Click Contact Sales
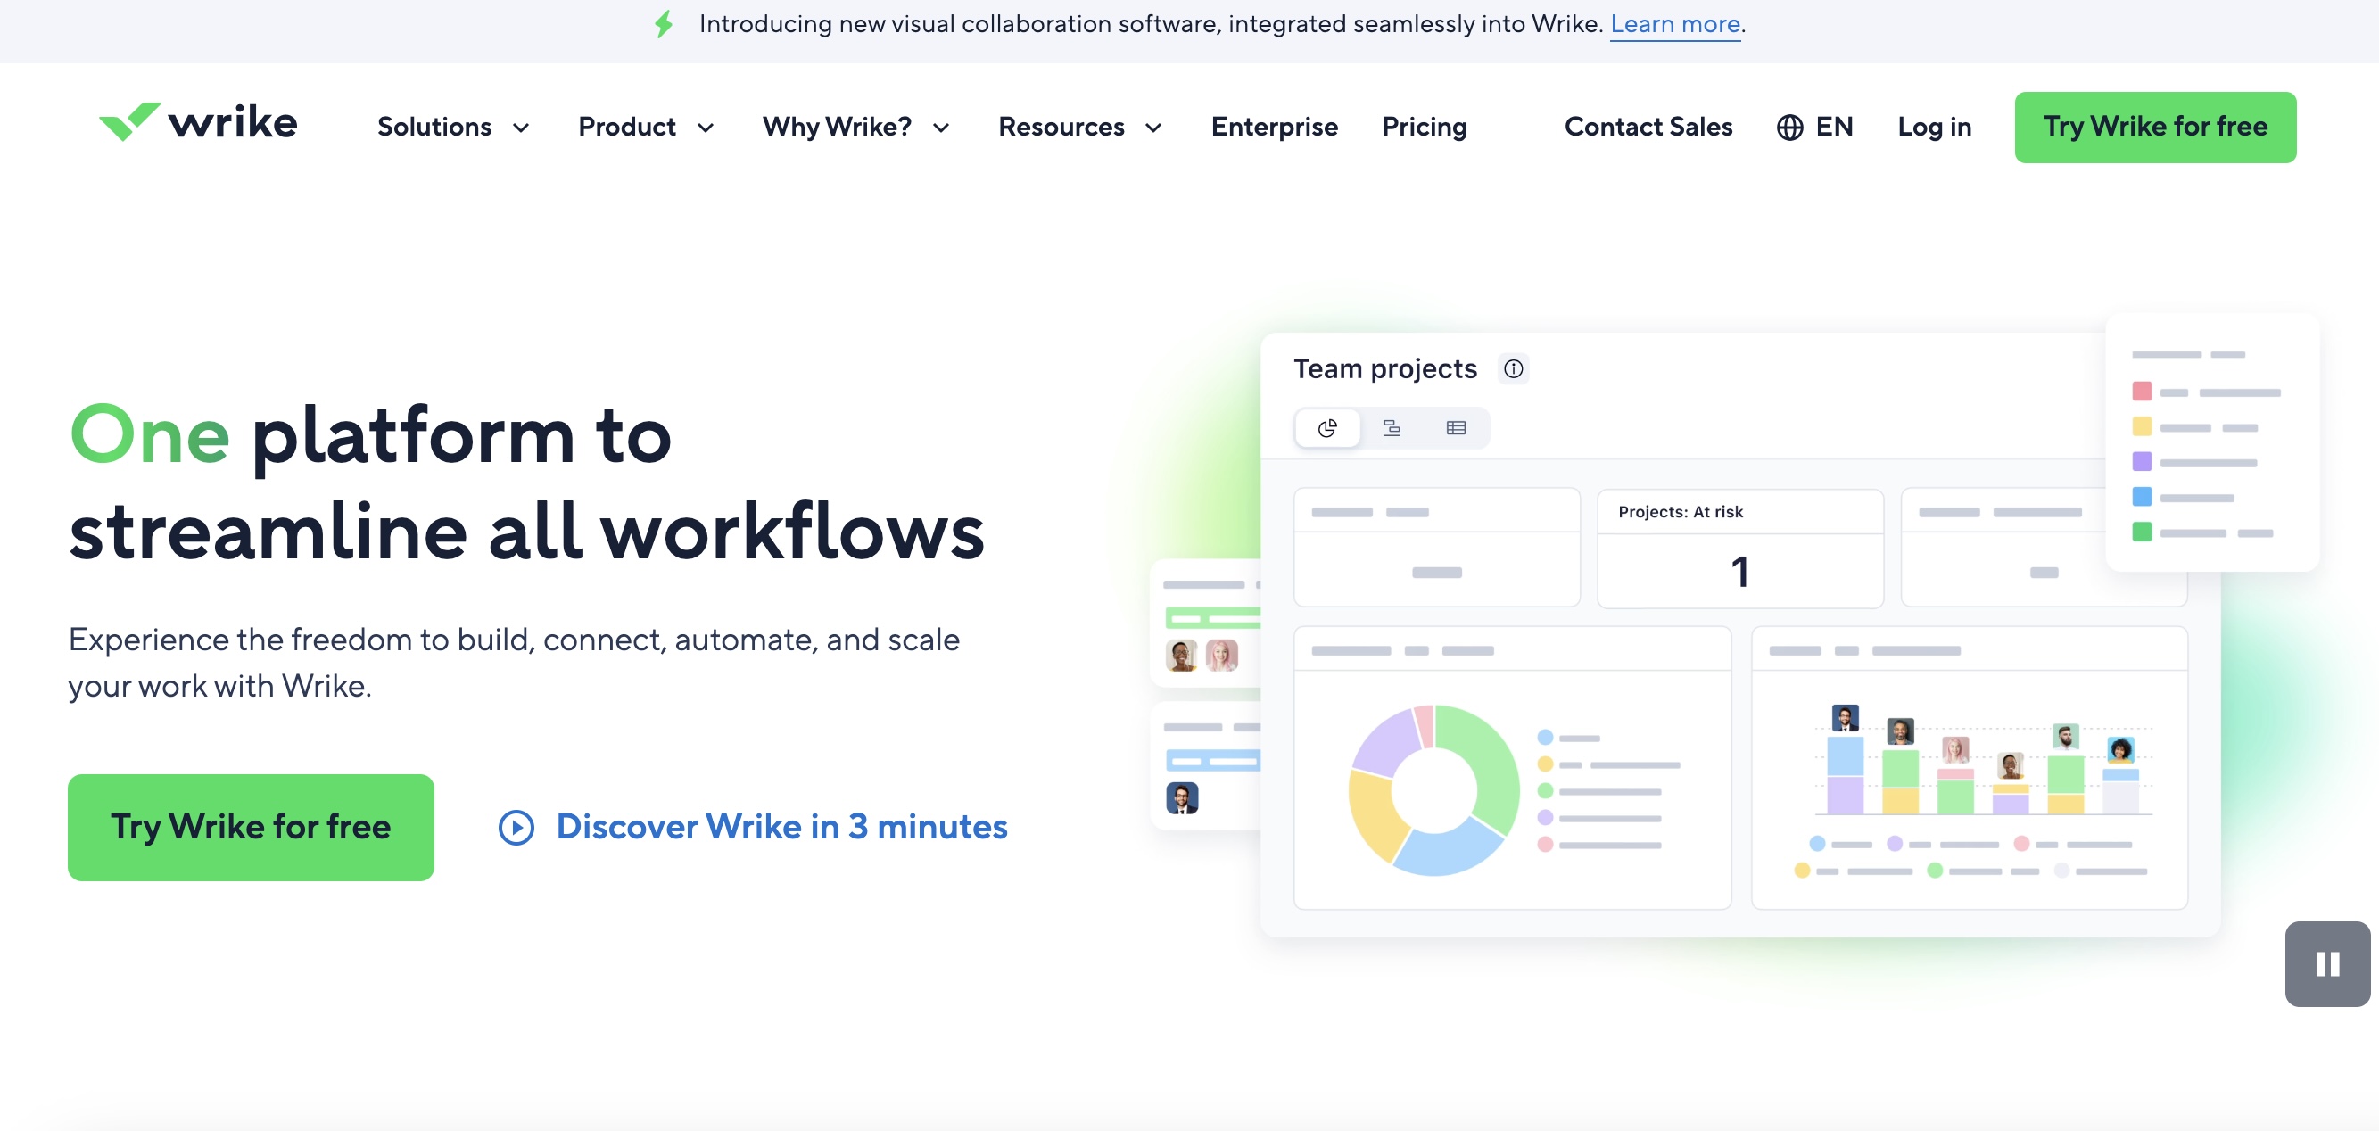The width and height of the screenshot is (2379, 1131). pyautogui.click(x=1648, y=127)
